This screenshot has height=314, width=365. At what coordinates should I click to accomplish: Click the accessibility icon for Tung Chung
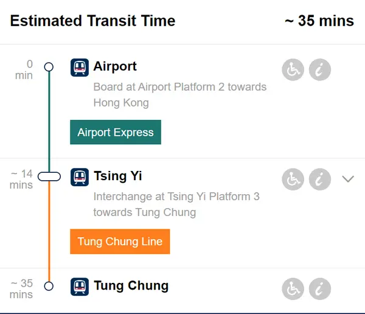[293, 289]
